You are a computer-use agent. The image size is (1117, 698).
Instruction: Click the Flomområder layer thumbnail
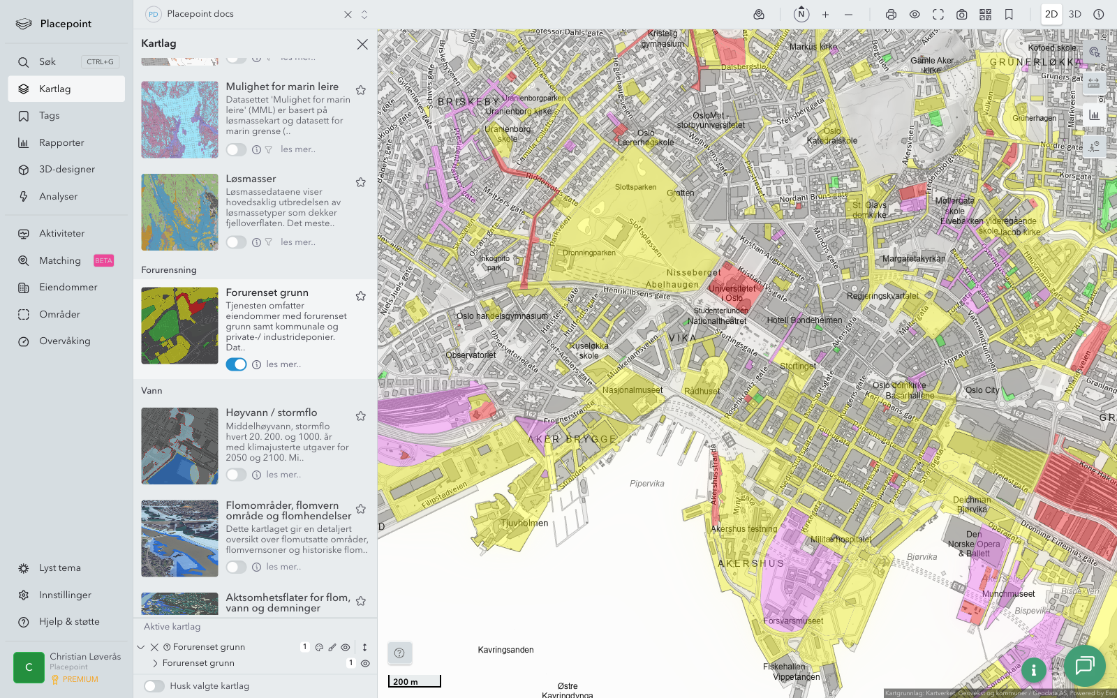pyautogui.click(x=179, y=538)
